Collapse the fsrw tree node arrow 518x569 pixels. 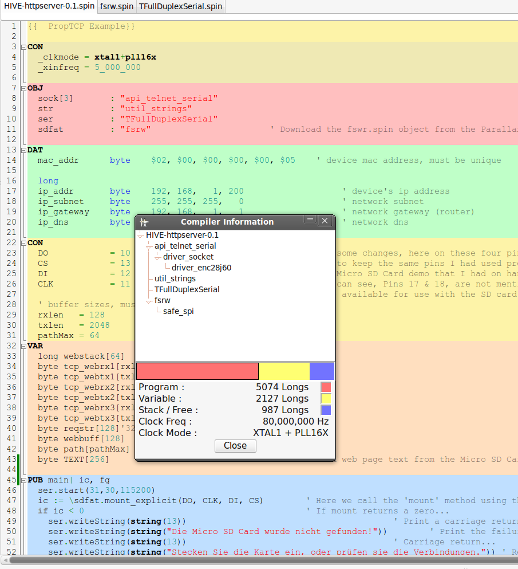click(x=149, y=300)
